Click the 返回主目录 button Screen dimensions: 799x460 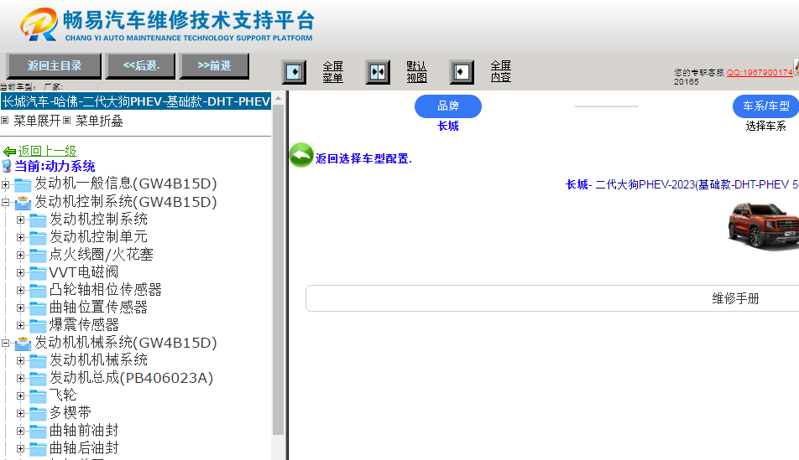pos(54,66)
